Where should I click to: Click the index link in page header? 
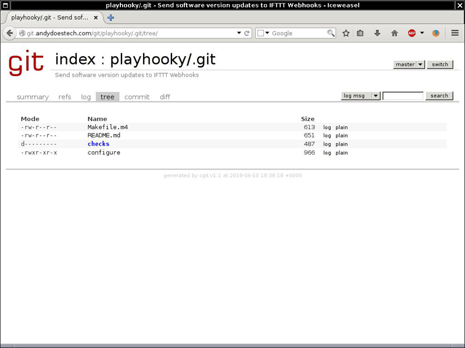[76, 59]
